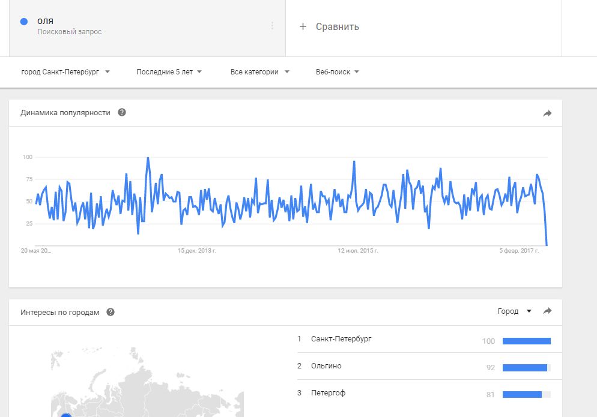Expand the Все категории filter

point(259,72)
